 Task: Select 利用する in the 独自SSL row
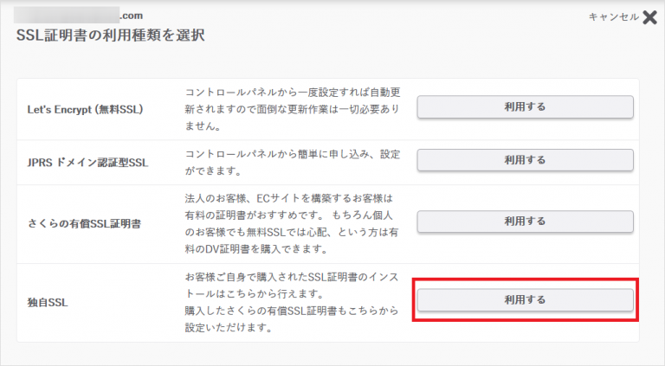pos(525,299)
